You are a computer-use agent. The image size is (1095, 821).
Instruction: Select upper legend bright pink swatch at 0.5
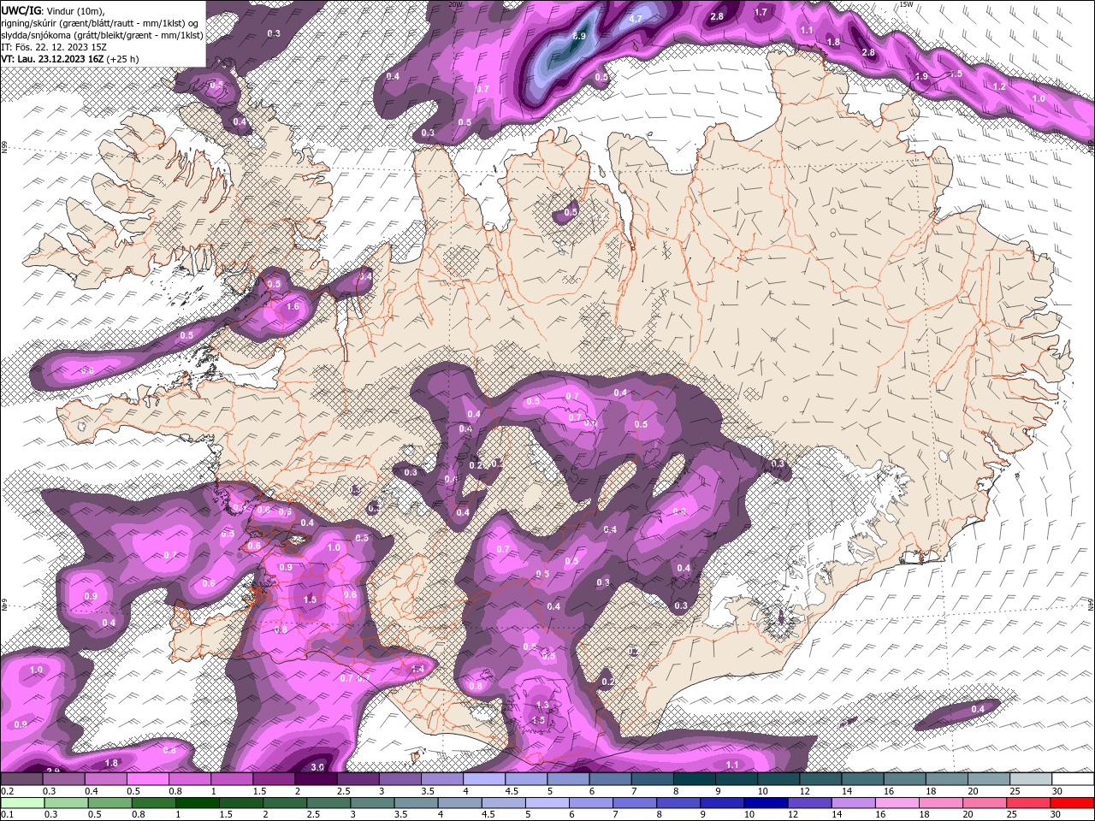(x=147, y=779)
